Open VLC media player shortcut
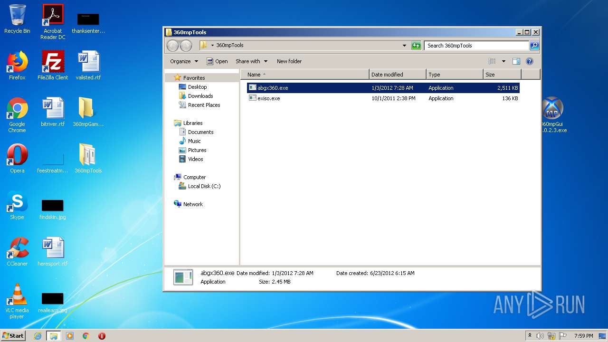608x342 pixels. (x=17, y=301)
